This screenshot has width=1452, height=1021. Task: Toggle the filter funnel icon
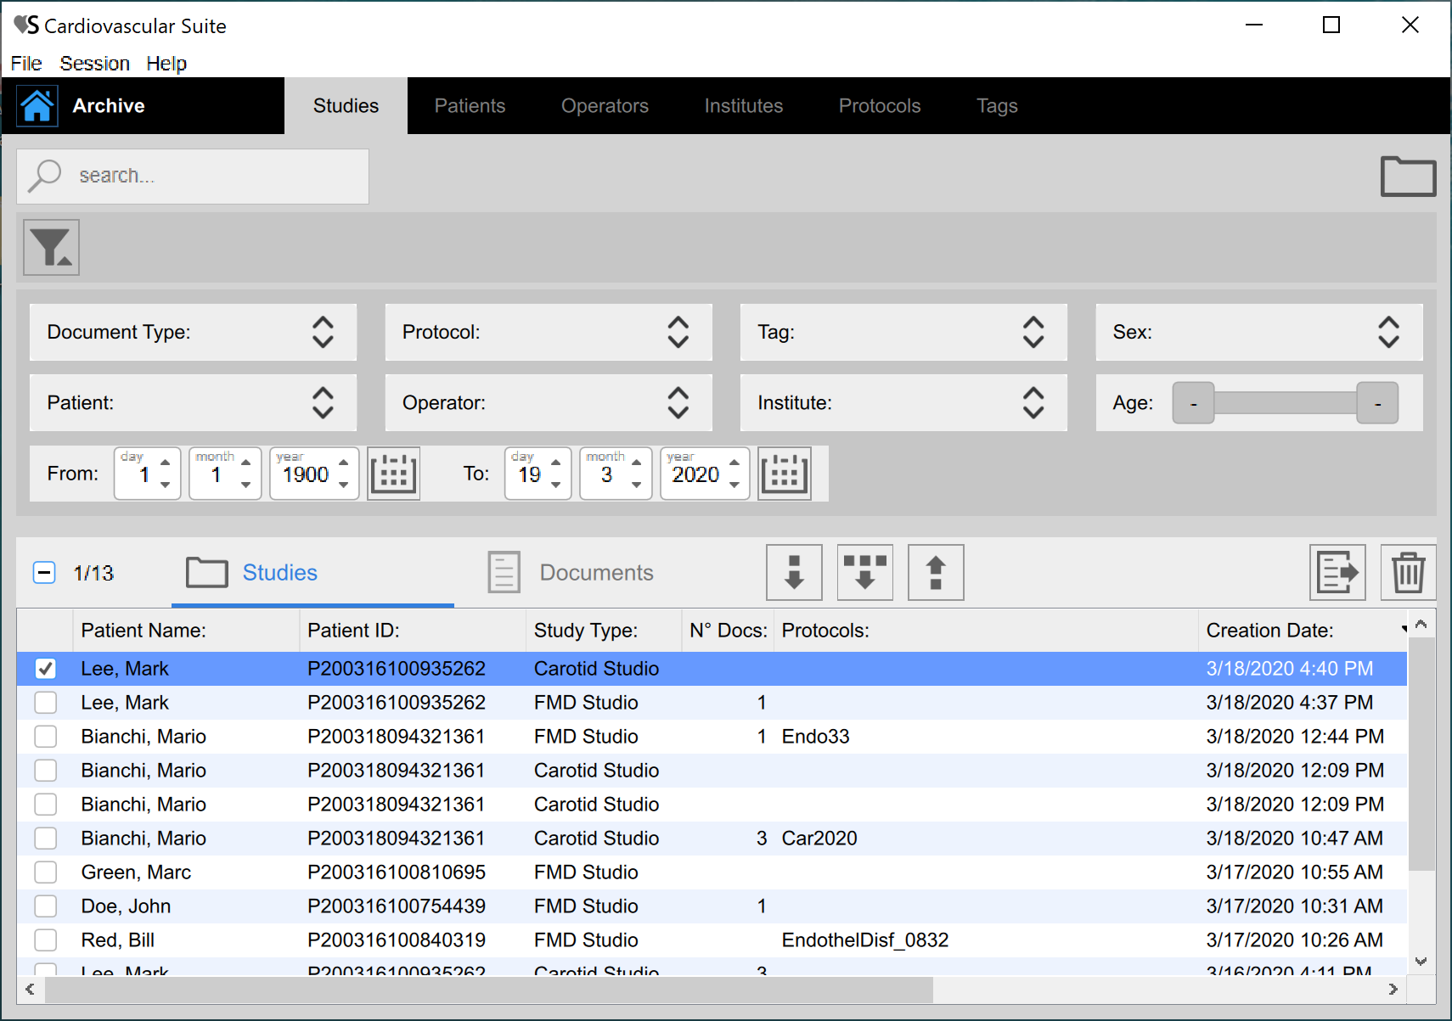[51, 248]
